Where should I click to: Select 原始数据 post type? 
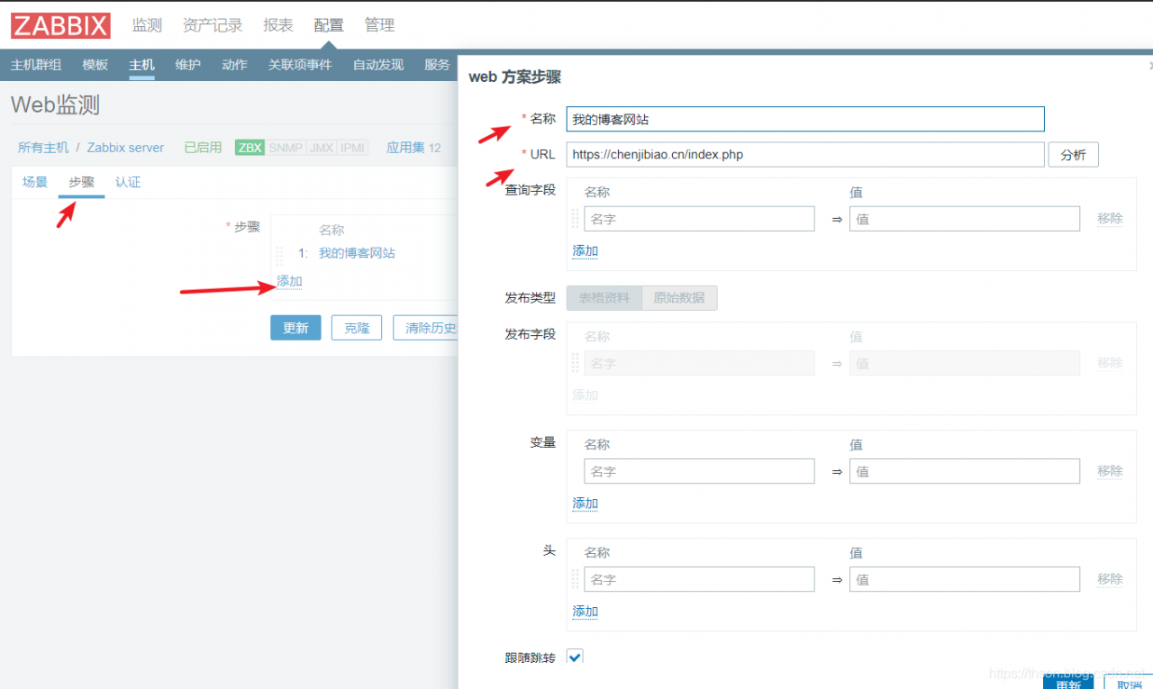click(x=680, y=298)
